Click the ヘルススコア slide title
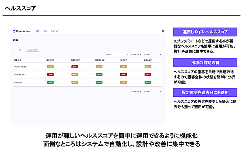243x162 pixels. tap(20, 8)
